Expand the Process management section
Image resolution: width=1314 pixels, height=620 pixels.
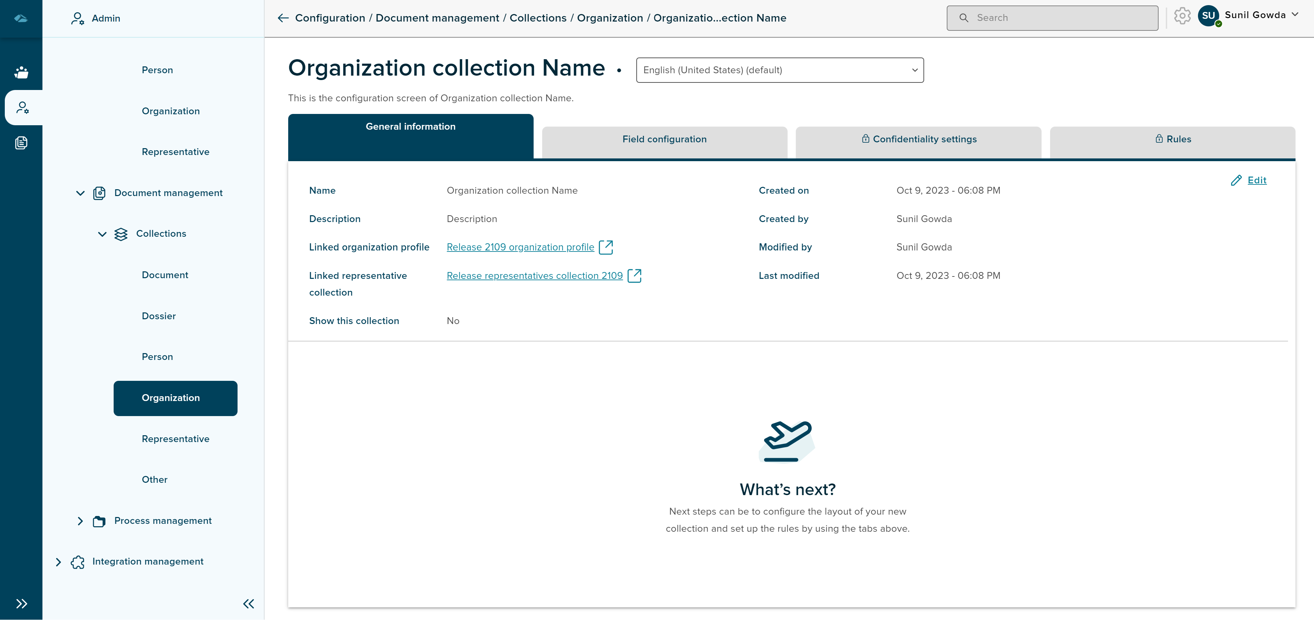coord(80,521)
